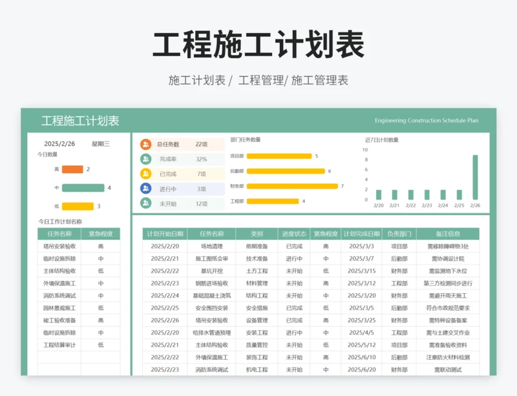Screen dimensions: 517x396
Task: Select the tall 2/26 column in chart
Action: click(x=475, y=178)
